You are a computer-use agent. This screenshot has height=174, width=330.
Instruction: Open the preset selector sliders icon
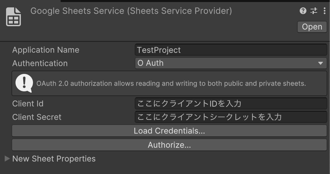click(x=314, y=11)
